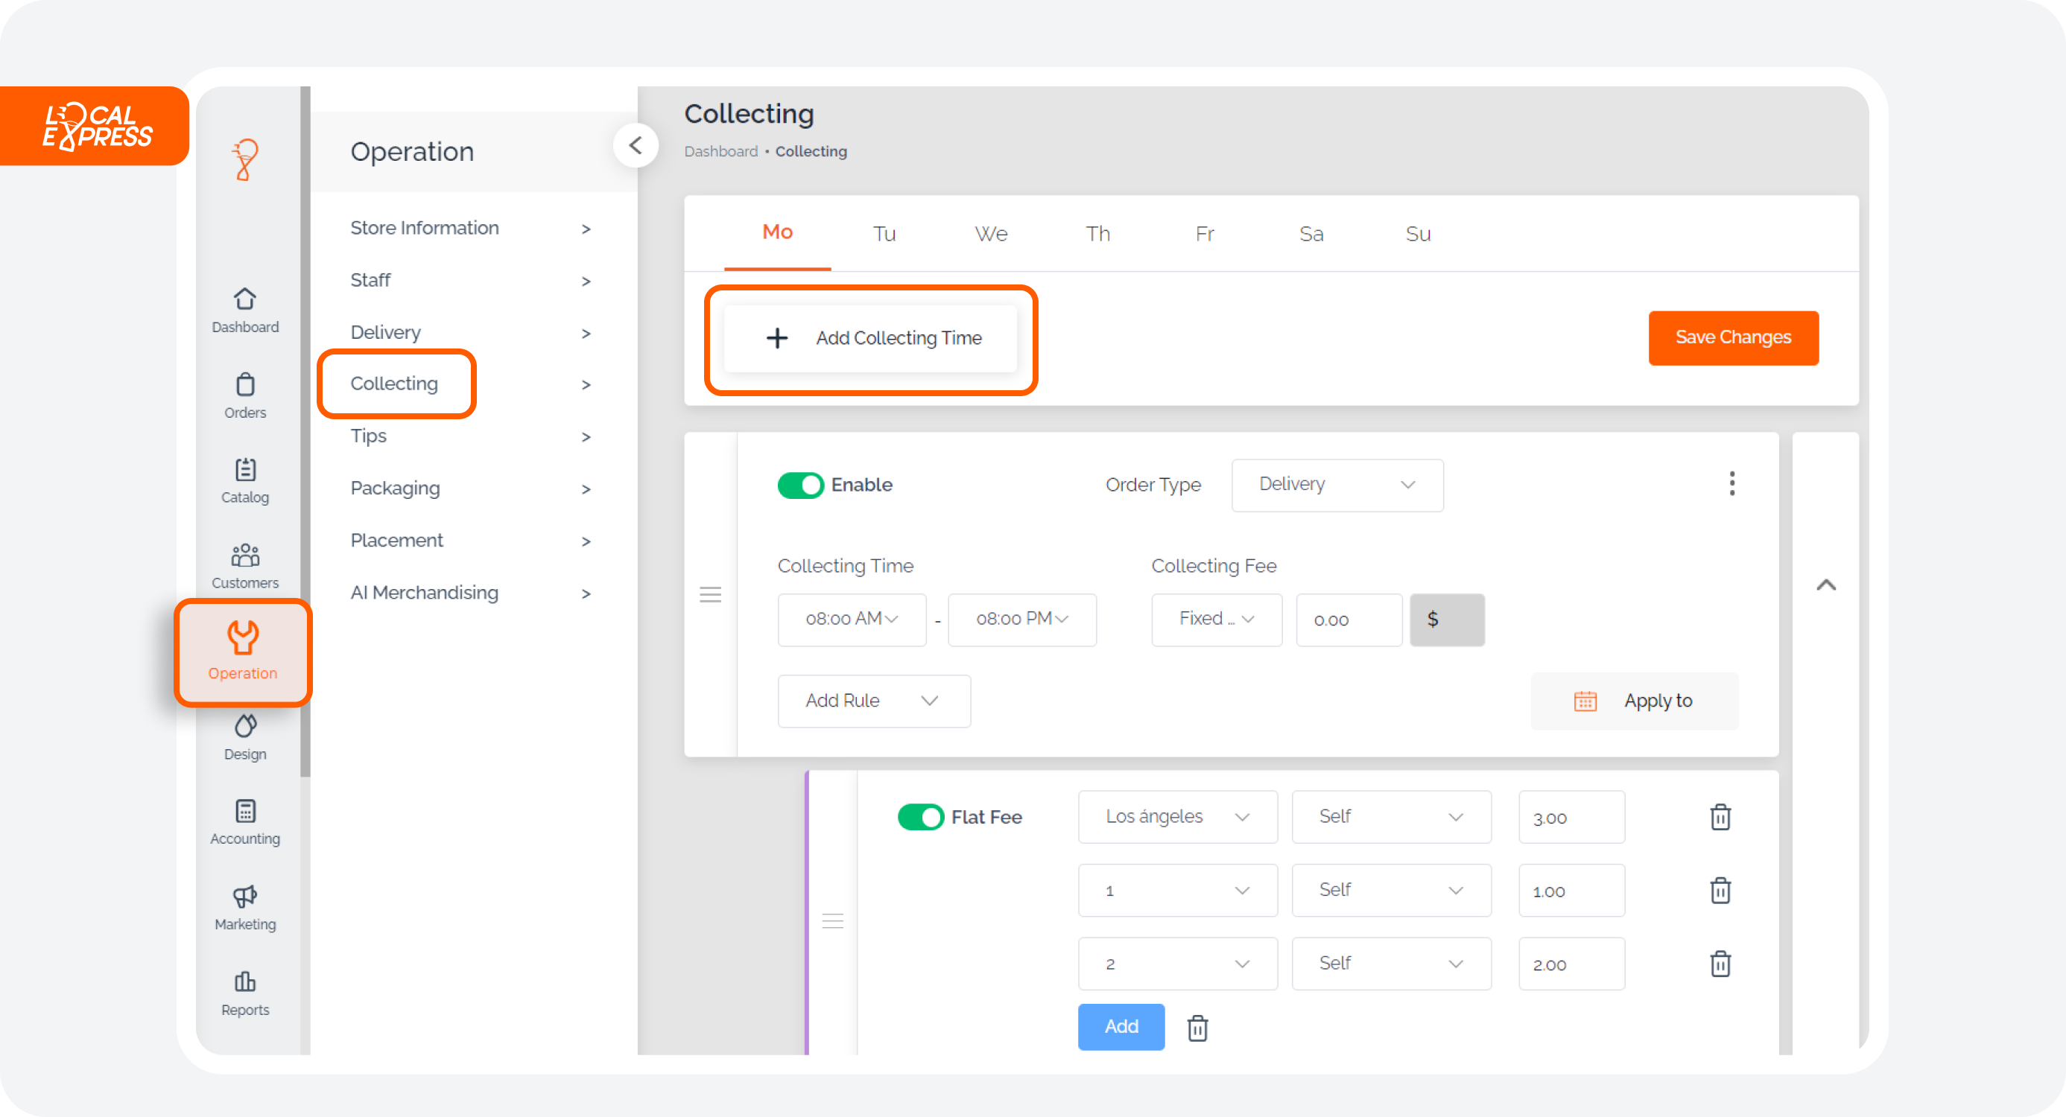Switch to the We day tab
Viewport: 2066px width, 1117px height.
coord(990,233)
